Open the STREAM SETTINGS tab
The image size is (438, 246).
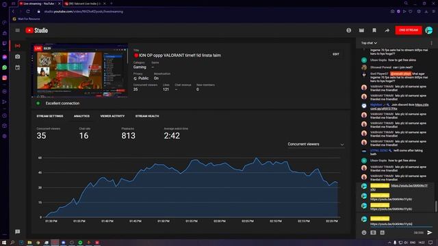coord(50,116)
